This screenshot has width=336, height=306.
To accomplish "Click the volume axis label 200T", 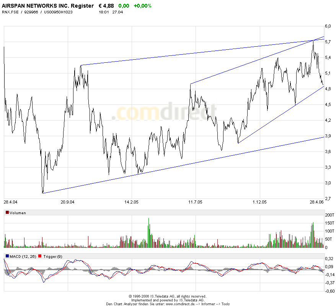I will (329, 215).
